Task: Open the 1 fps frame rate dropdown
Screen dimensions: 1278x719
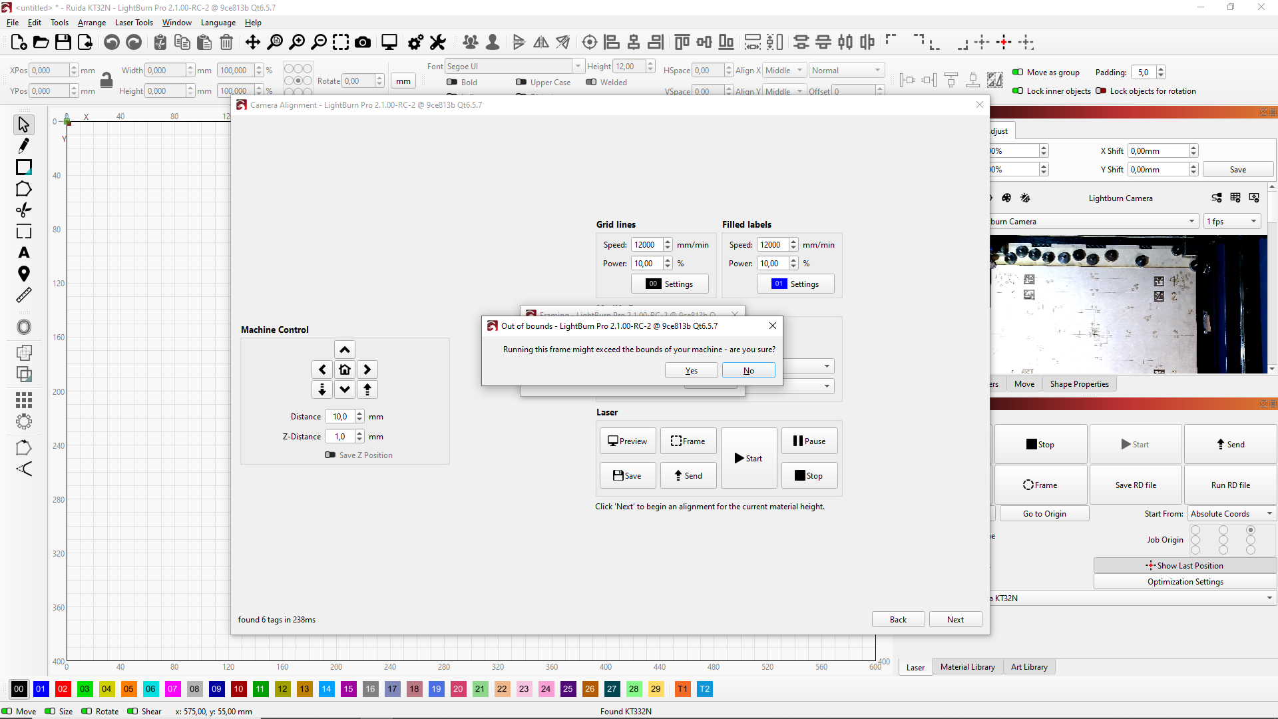Action: 1232,222
